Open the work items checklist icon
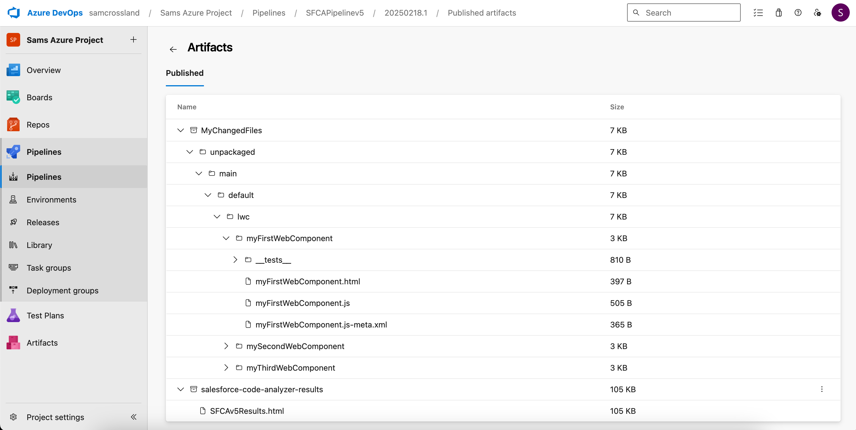The image size is (856, 430). (x=758, y=12)
